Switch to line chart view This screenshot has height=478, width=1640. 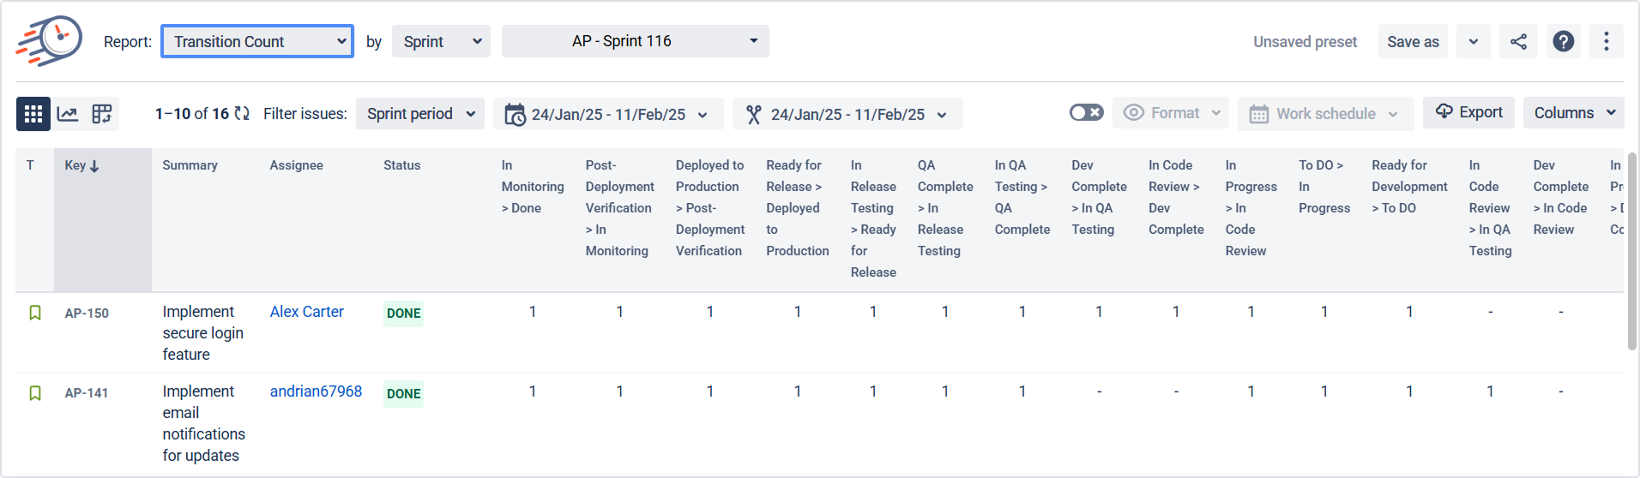[x=68, y=114]
